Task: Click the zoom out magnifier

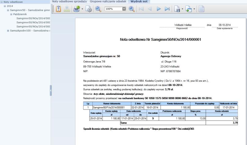Action: (x=98, y=9)
